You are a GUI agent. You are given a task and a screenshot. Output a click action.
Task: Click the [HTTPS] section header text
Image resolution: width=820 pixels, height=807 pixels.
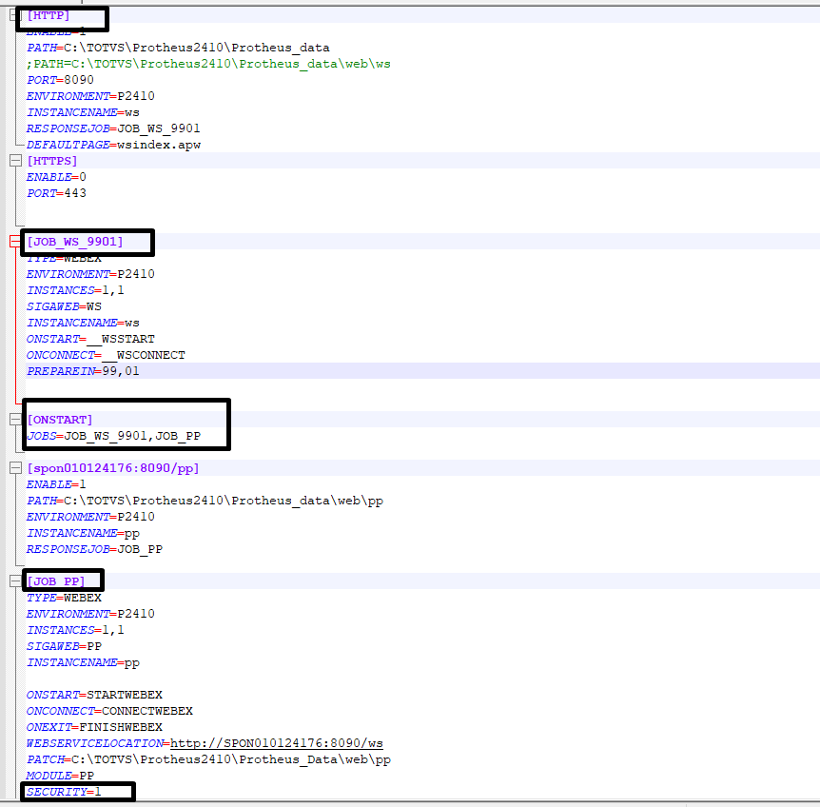(51, 161)
